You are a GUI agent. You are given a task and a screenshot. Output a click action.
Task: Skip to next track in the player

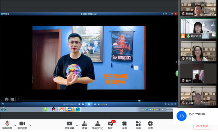coord(94,104)
